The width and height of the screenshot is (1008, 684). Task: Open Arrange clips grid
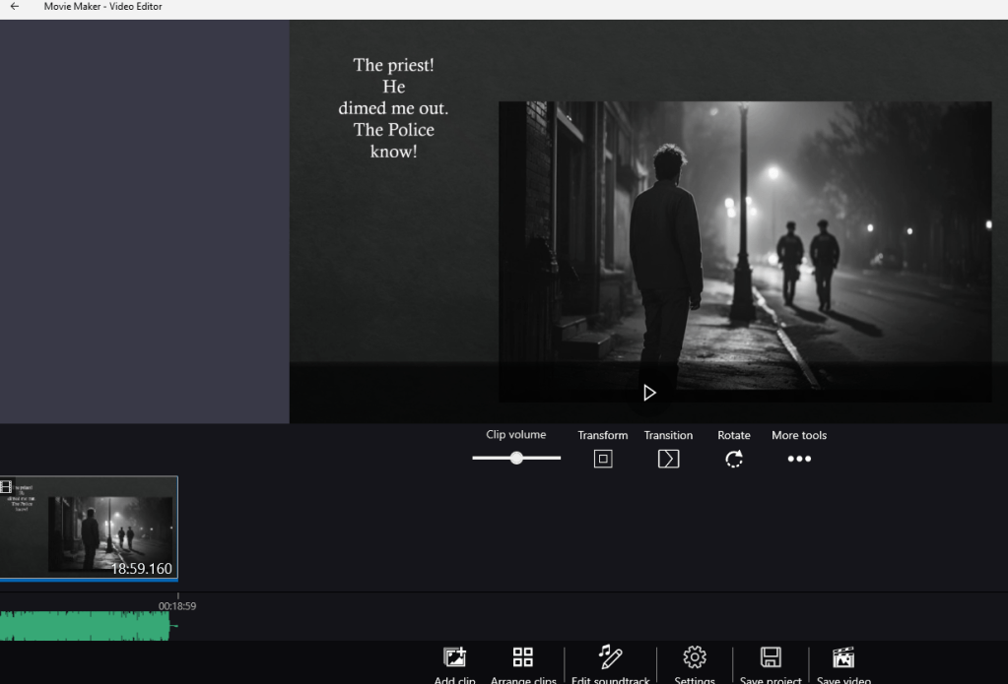pyautogui.click(x=523, y=658)
